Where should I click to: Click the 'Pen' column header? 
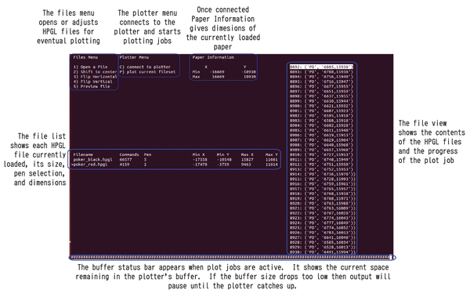[147, 155]
